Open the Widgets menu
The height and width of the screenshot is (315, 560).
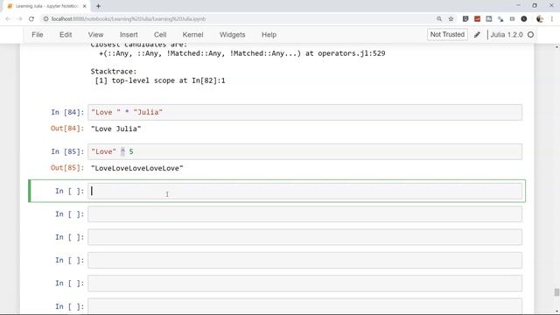tap(232, 35)
